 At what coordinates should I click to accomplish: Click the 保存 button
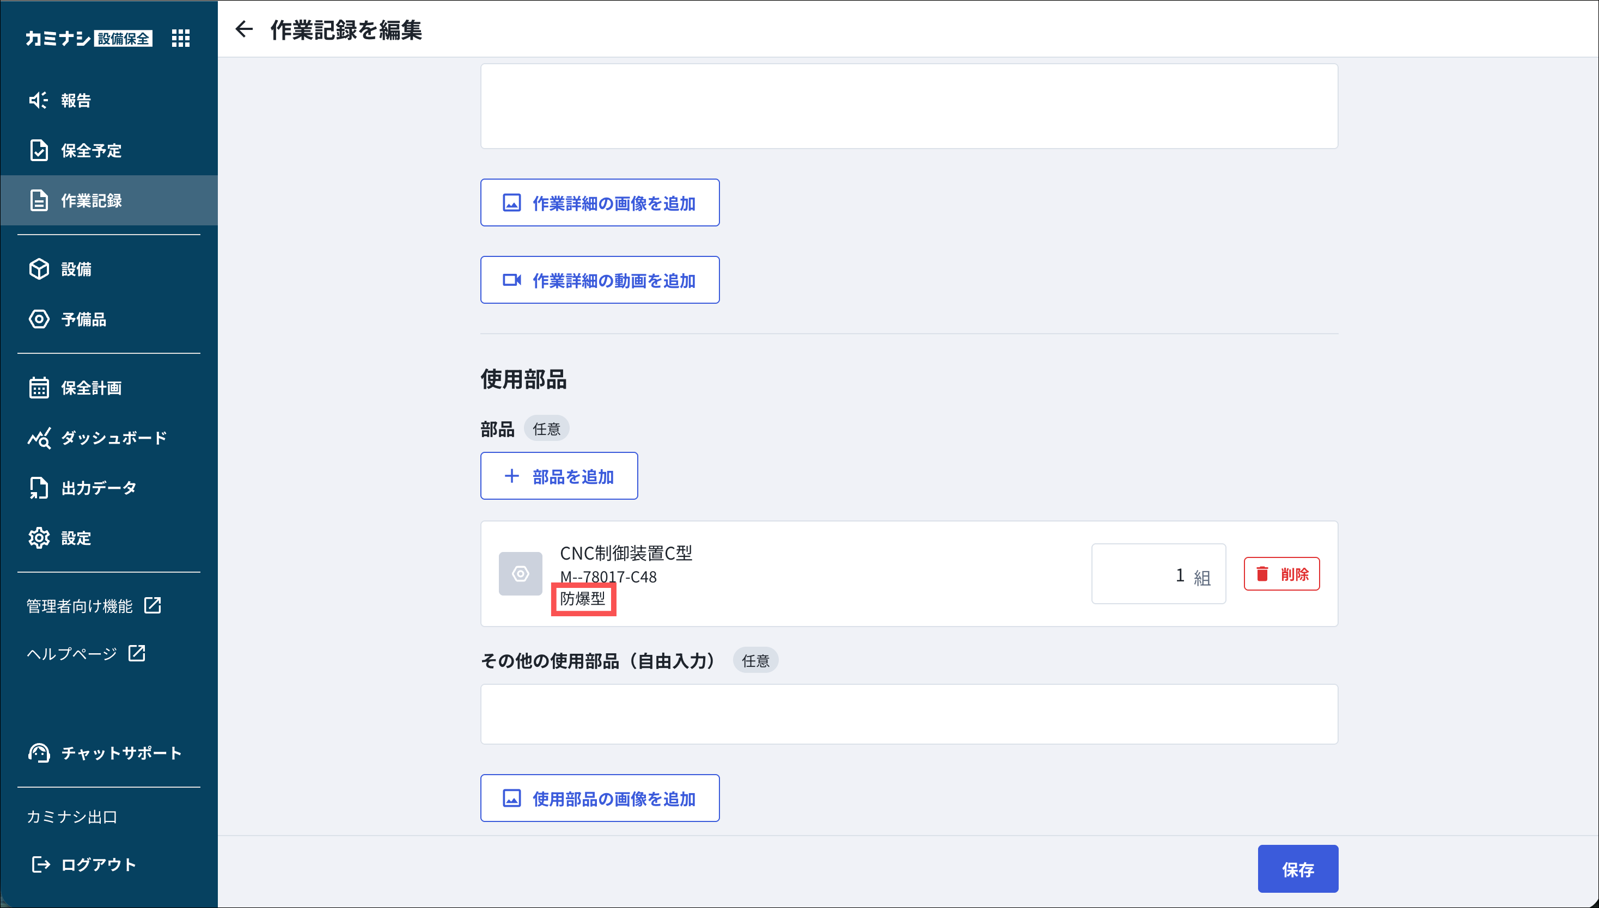click(1297, 869)
